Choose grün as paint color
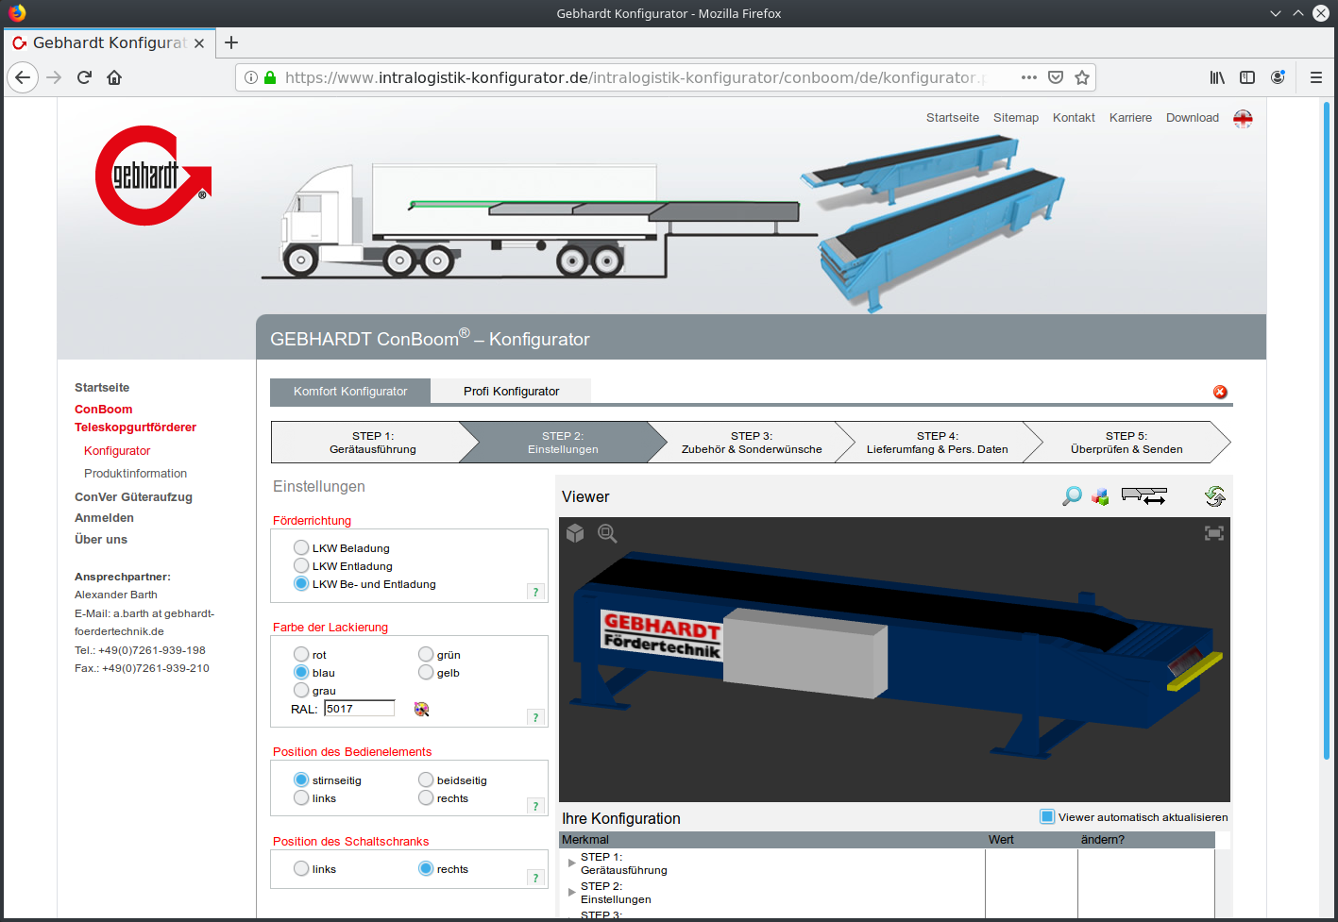 coord(426,654)
